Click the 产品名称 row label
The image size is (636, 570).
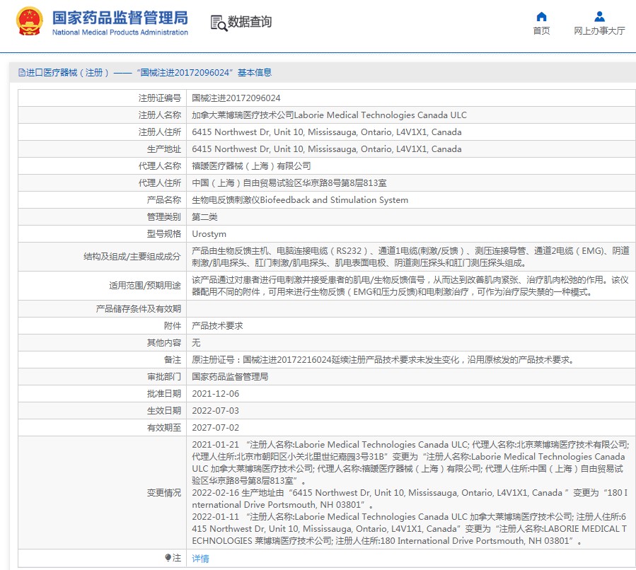(x=164, y=200)
